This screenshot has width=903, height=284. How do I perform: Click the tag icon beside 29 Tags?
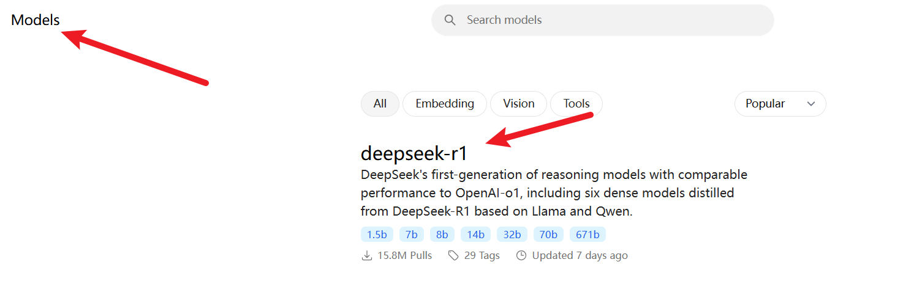click(x=453, y=255)
